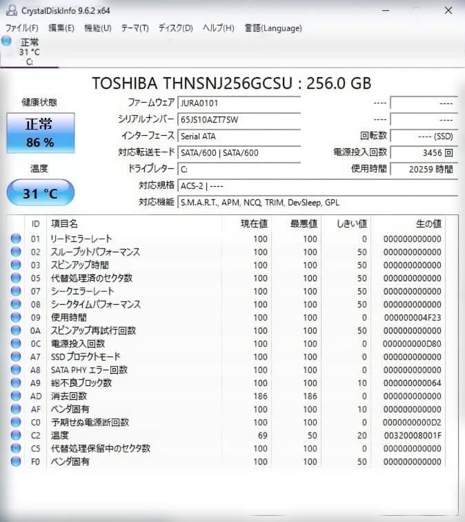Screen dimensions: 465x522
Task: Click the 現在値 column header
Action: point(247,223)
